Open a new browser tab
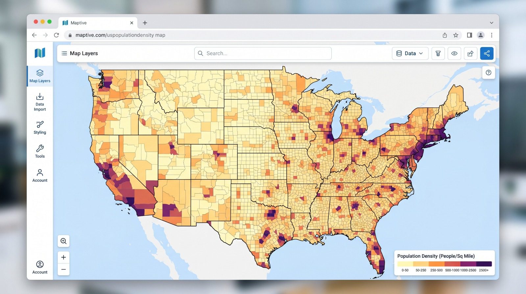This screenshot has width=526, height=294. (x=145, y=23)
